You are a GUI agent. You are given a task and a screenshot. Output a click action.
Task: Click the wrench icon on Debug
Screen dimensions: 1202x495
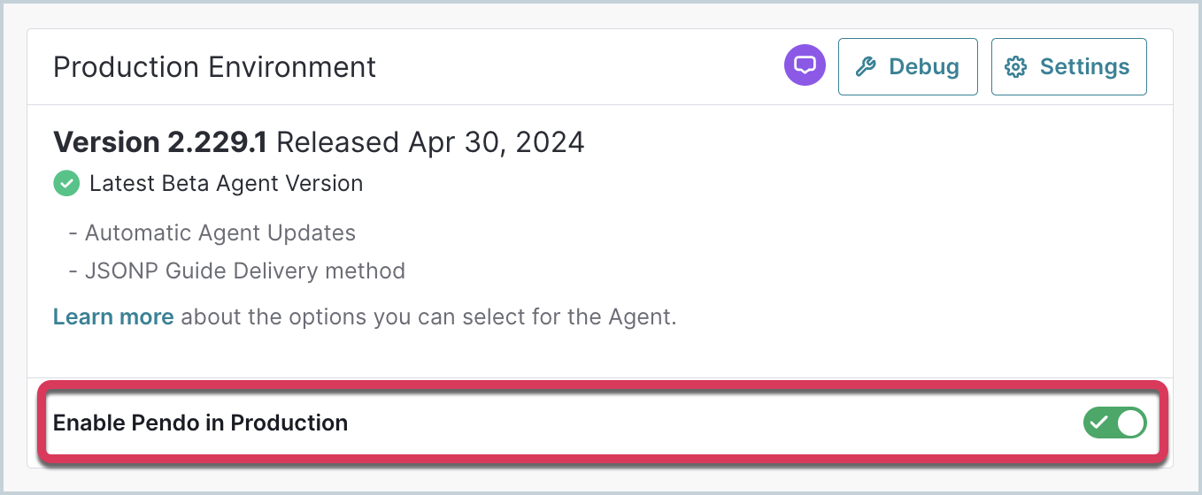867,66
